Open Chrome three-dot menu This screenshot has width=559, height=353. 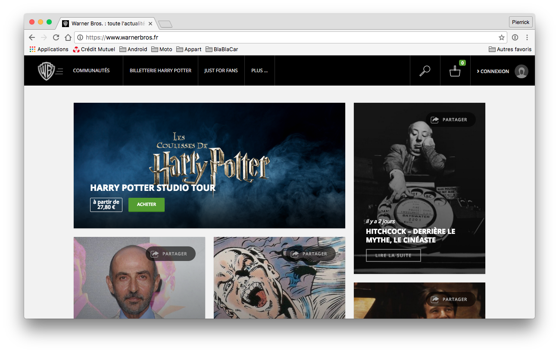tap(527, 37)
